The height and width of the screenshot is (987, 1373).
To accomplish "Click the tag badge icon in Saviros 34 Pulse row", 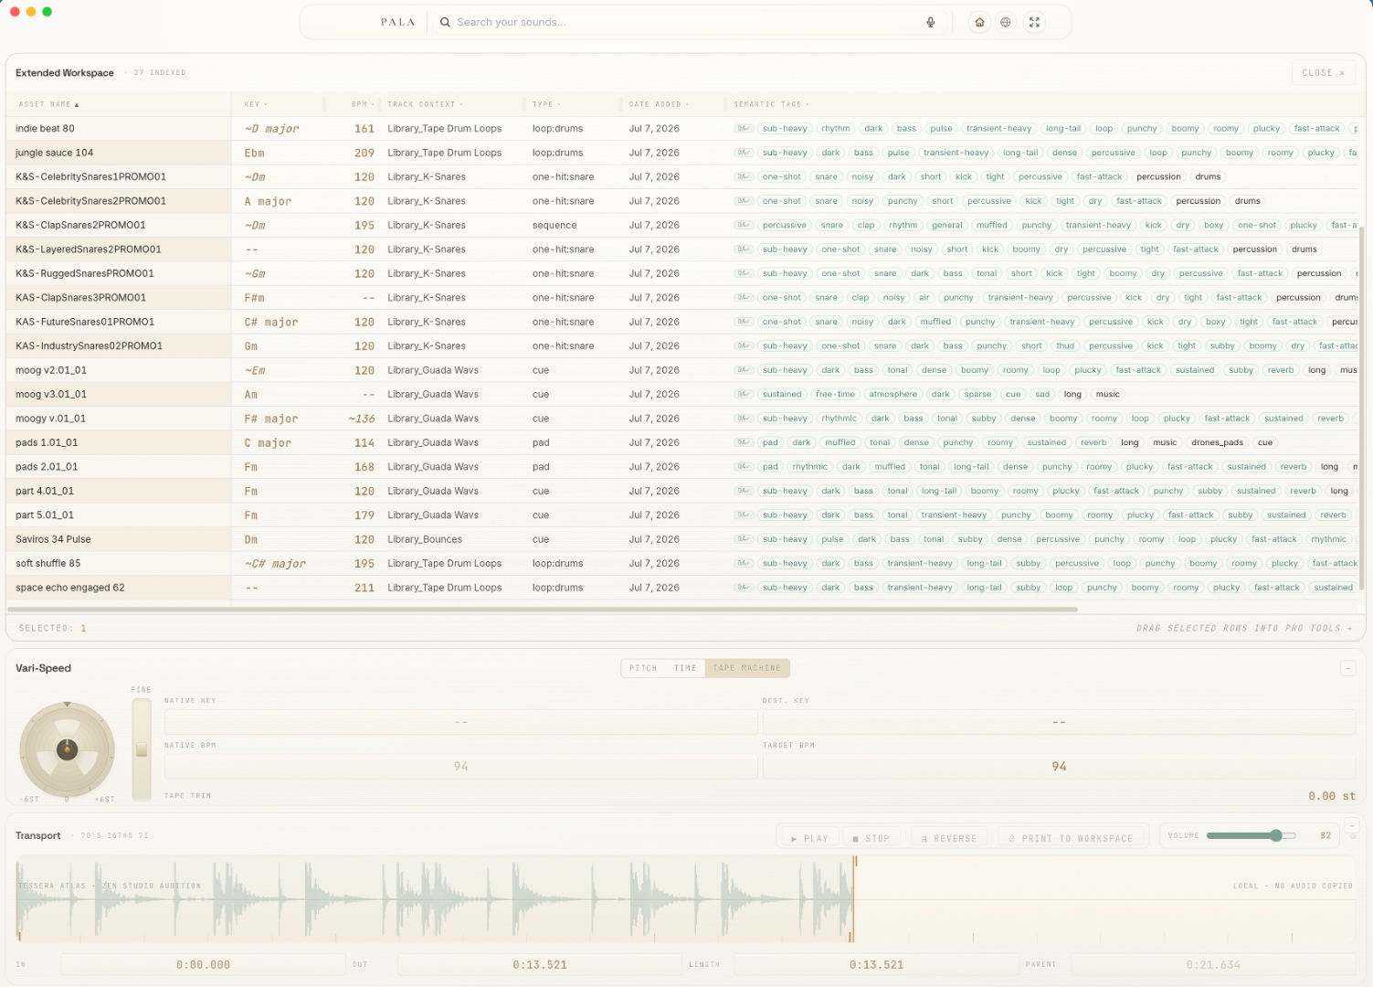I will click(x=744, y=539).
